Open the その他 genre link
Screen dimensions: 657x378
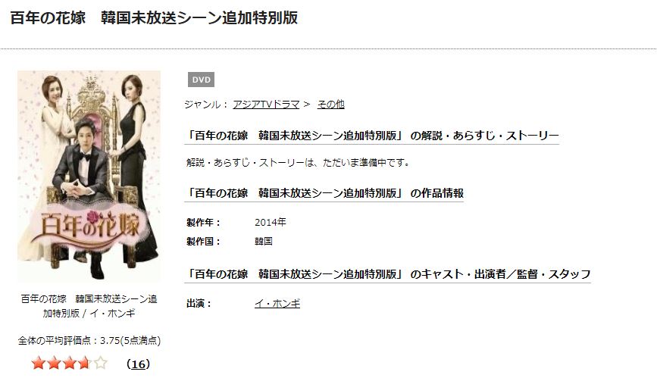click(330, 105)
